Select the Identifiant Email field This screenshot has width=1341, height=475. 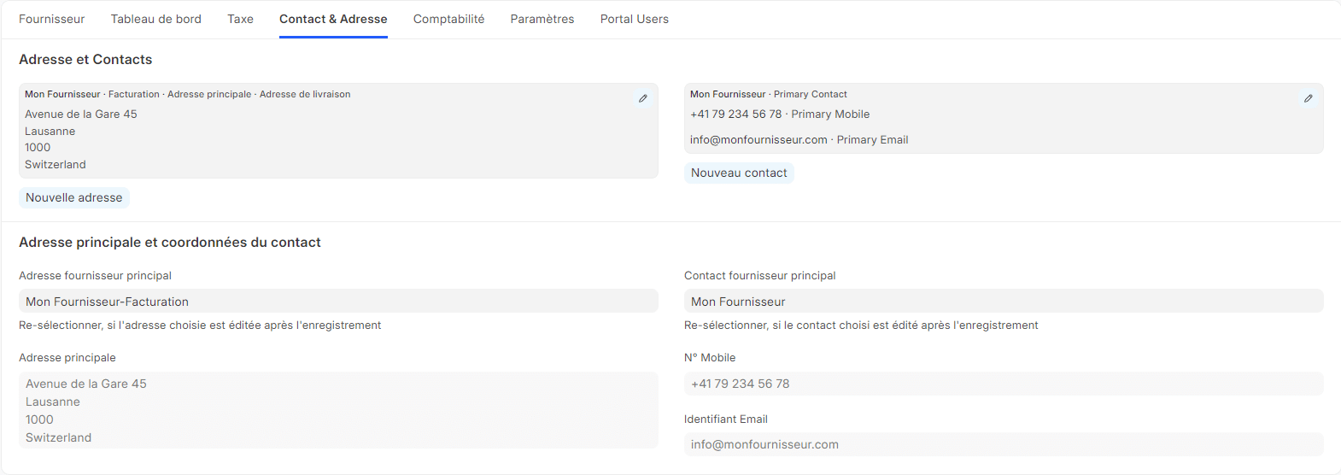[x=1004, y=444]
